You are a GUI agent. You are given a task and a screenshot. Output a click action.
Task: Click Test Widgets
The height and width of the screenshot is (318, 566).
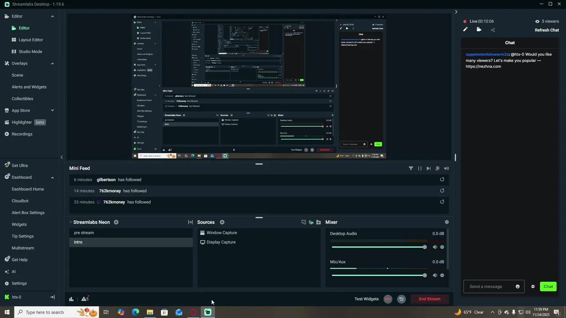367,299
